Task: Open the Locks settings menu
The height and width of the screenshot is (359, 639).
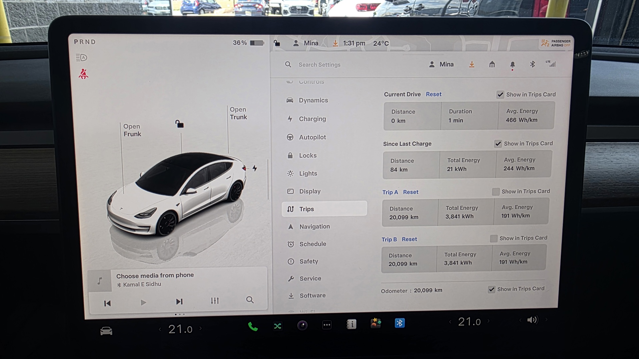Action: (302, 156)
